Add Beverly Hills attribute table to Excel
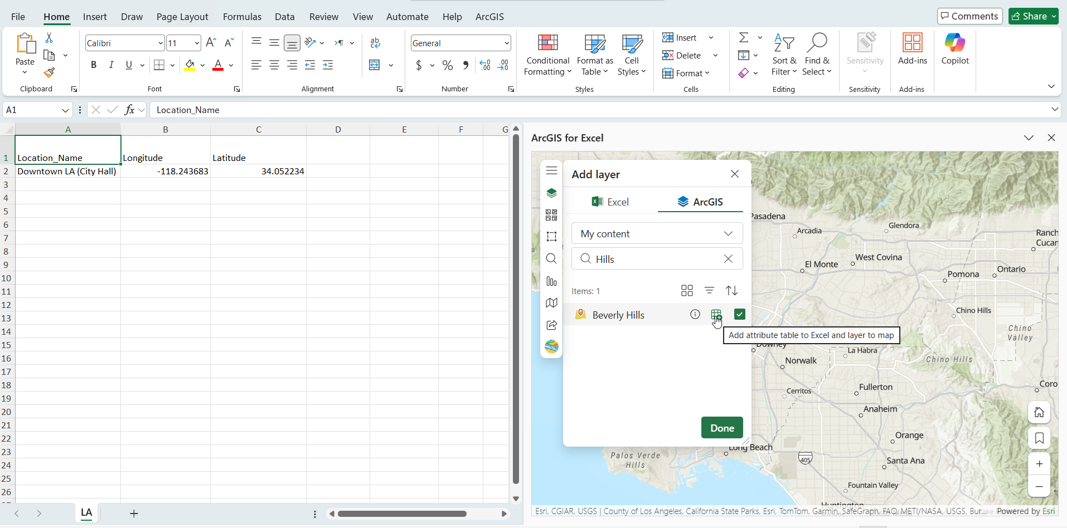The width and height of the screenshot is (1067, 528). pyautogui.click(x=716, y=315)
